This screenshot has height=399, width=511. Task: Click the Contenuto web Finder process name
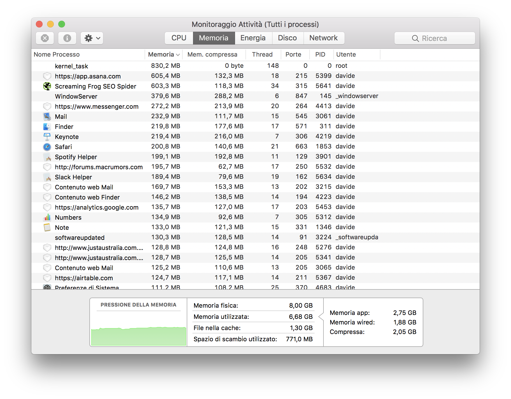[x=87, y=197]
